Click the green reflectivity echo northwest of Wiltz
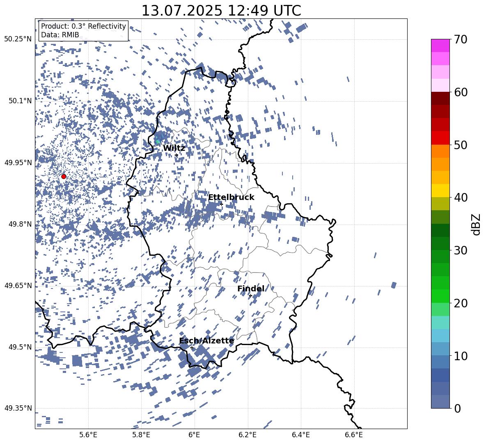This screenshot has height=443, width=486. 158,142
